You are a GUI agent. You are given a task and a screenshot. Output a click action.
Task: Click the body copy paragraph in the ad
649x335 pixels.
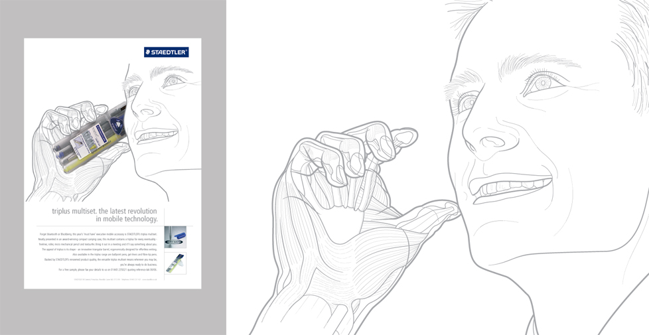[x=98, y=252]
